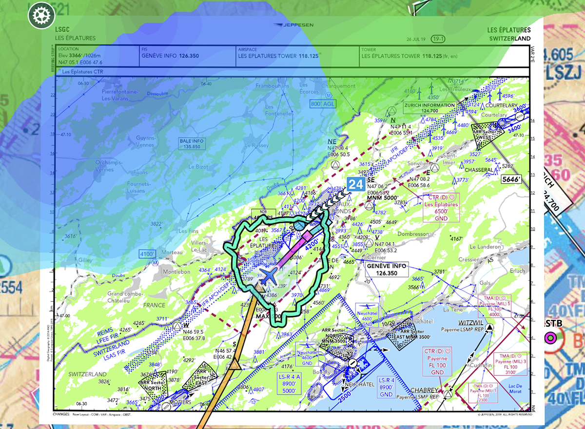Image resolution: width=585 pixels, height=429 pixels.
Task: Click the TMA (D) Payerne (MIL) 3 box
Action: pos(511,363)
